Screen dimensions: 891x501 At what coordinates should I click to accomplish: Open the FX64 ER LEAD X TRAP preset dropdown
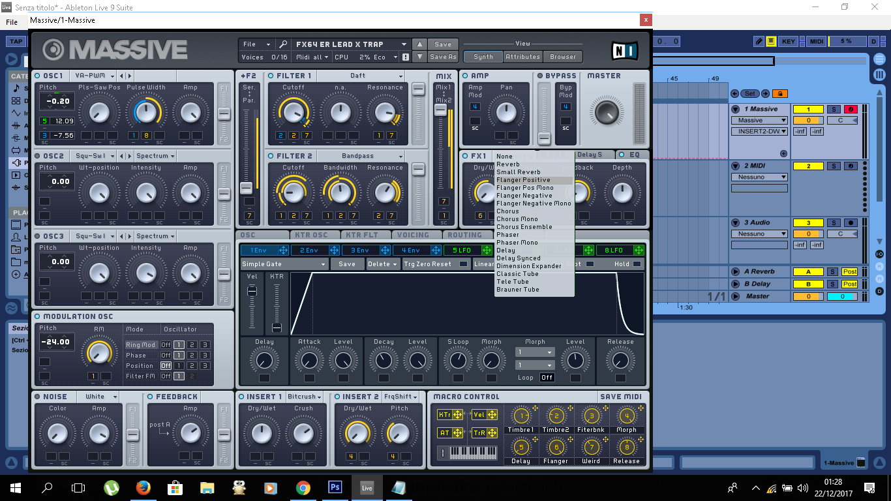pos(351,44)
